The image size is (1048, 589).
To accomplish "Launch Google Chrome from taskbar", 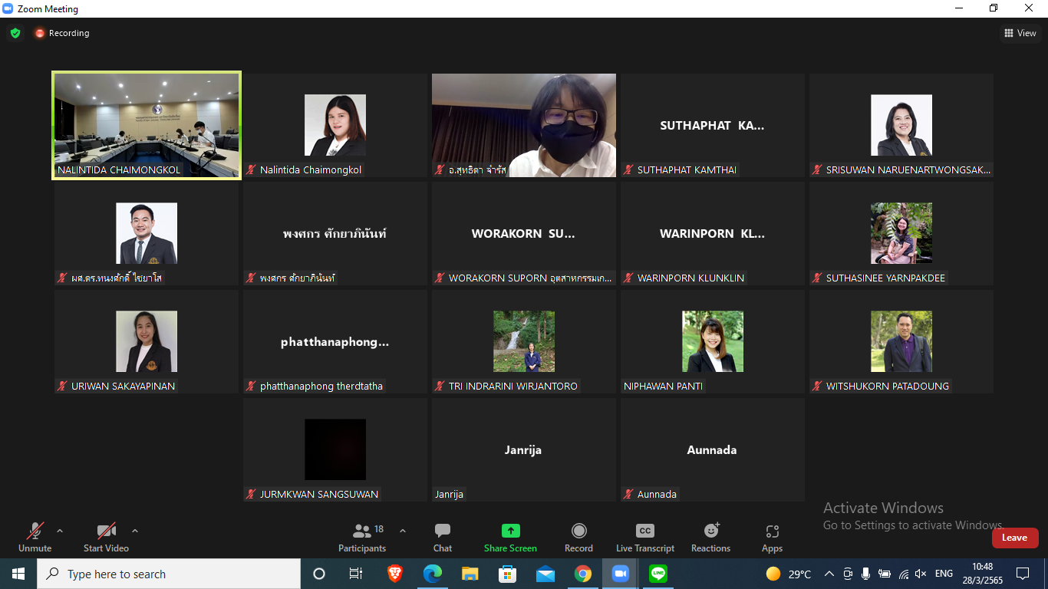I will point(583,574).
